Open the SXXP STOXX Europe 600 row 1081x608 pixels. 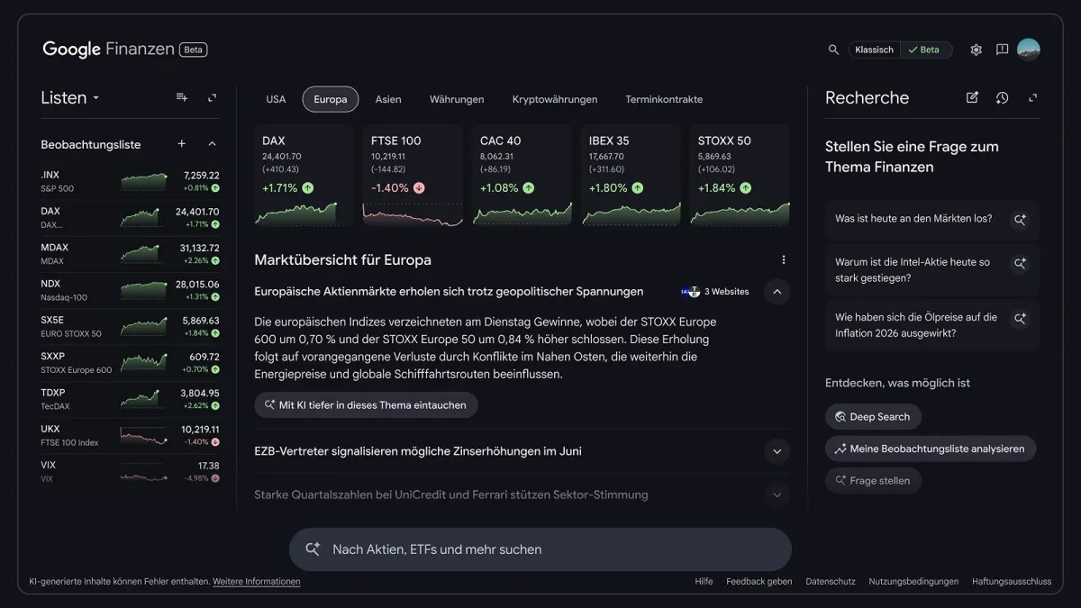130,363
